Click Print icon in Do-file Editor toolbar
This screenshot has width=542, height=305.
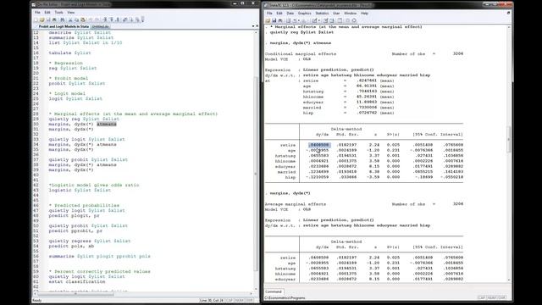tap(54, 19)
